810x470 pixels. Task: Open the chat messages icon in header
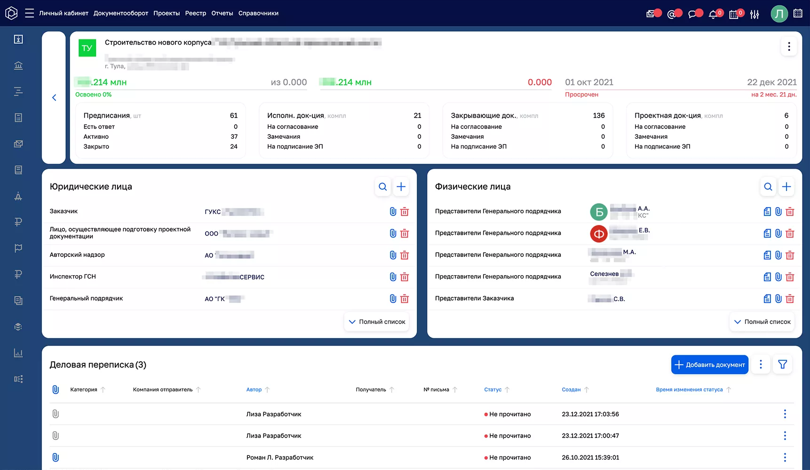pos(692,14)
